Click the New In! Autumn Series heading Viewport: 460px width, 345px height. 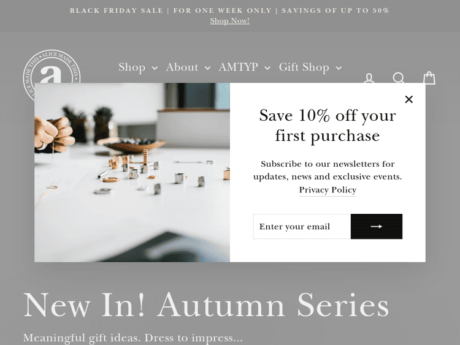click(206, 305)
